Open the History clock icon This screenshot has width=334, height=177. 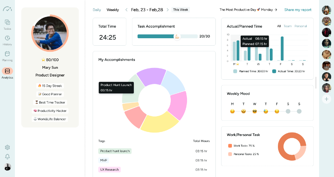[7, 38]
